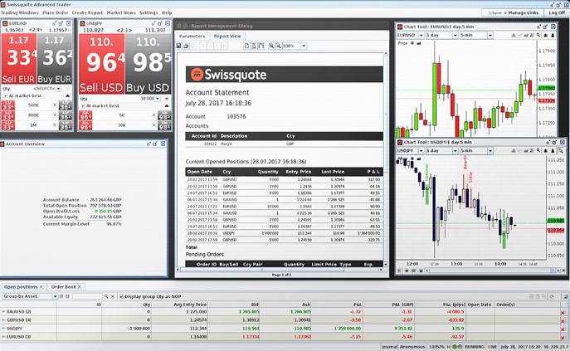The height and width of the screenshot is (351, 570).
Task: Click Buy USD button
Action: click(148, 64)
